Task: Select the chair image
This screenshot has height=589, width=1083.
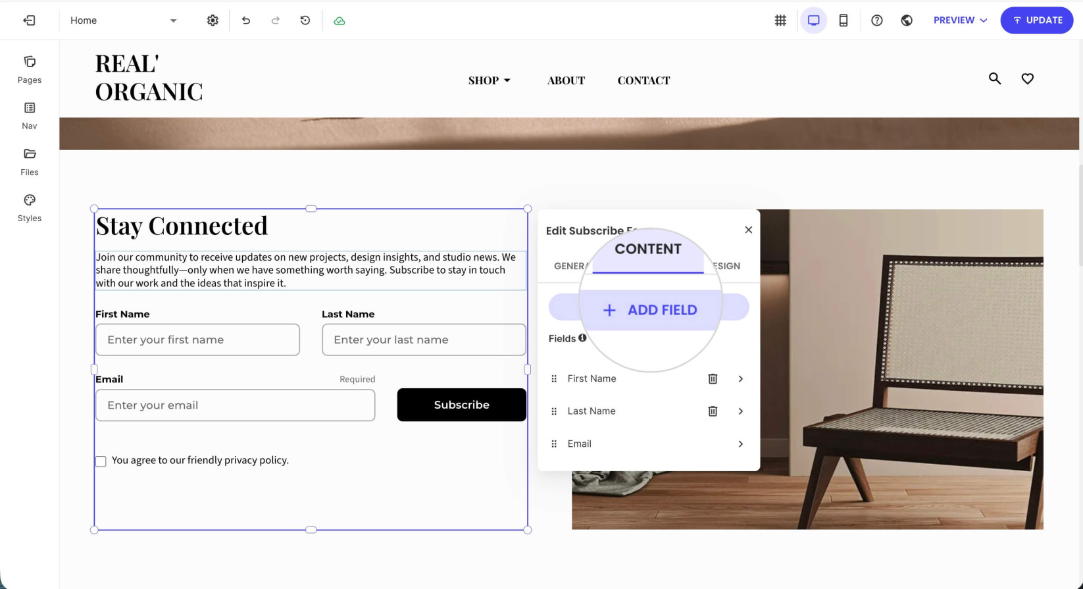Action: click(x=901, y=369)
